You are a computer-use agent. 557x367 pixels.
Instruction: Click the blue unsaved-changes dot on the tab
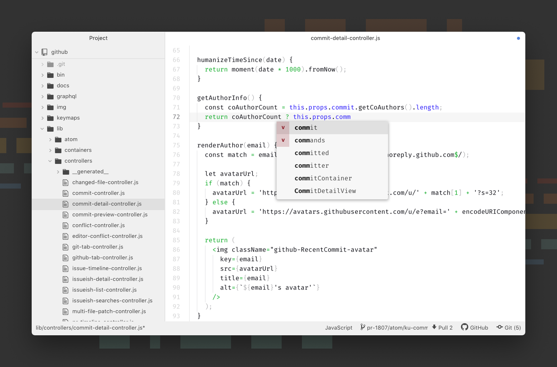pyautogui.click(x=518, y=38)
